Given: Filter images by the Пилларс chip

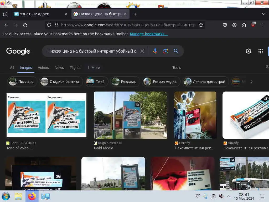Looking at the screenshot, I should (x=22, y=82).
